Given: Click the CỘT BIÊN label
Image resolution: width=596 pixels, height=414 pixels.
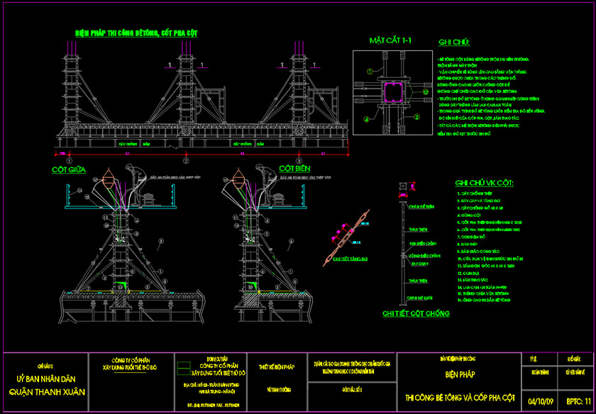Looking at the screenshot, I should click(295, 169).
